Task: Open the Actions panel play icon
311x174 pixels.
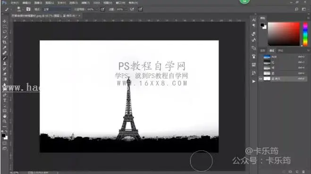Action: (x=254, y=81)
